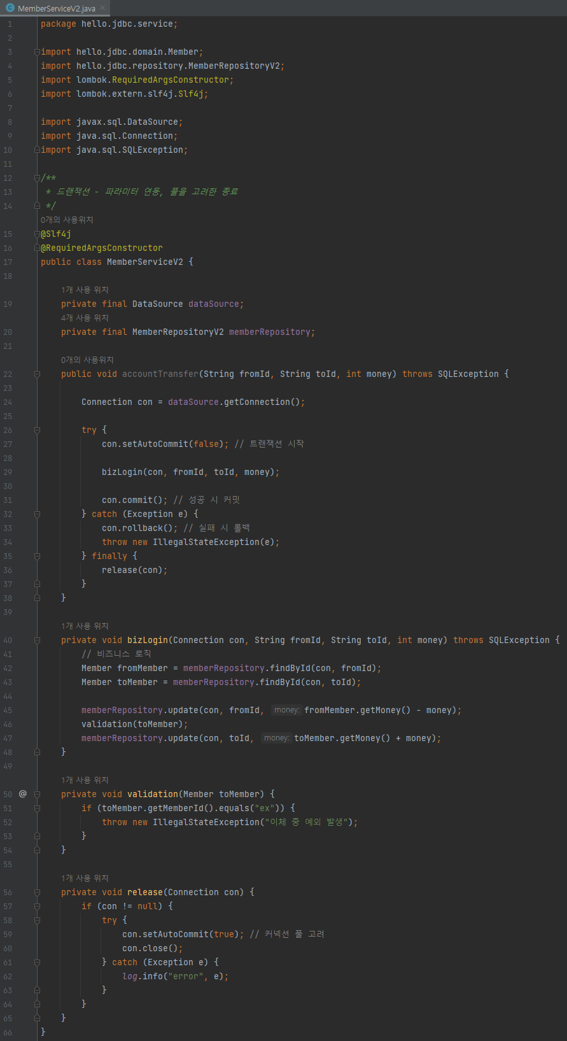Click validation(toMember) on line 46
The image size is (567, 1041).
(132, 724)
